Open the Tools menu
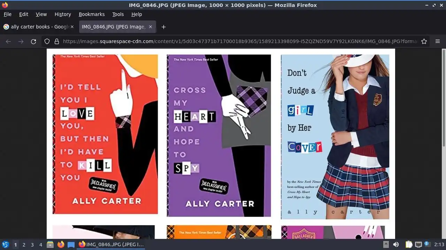 118,14
